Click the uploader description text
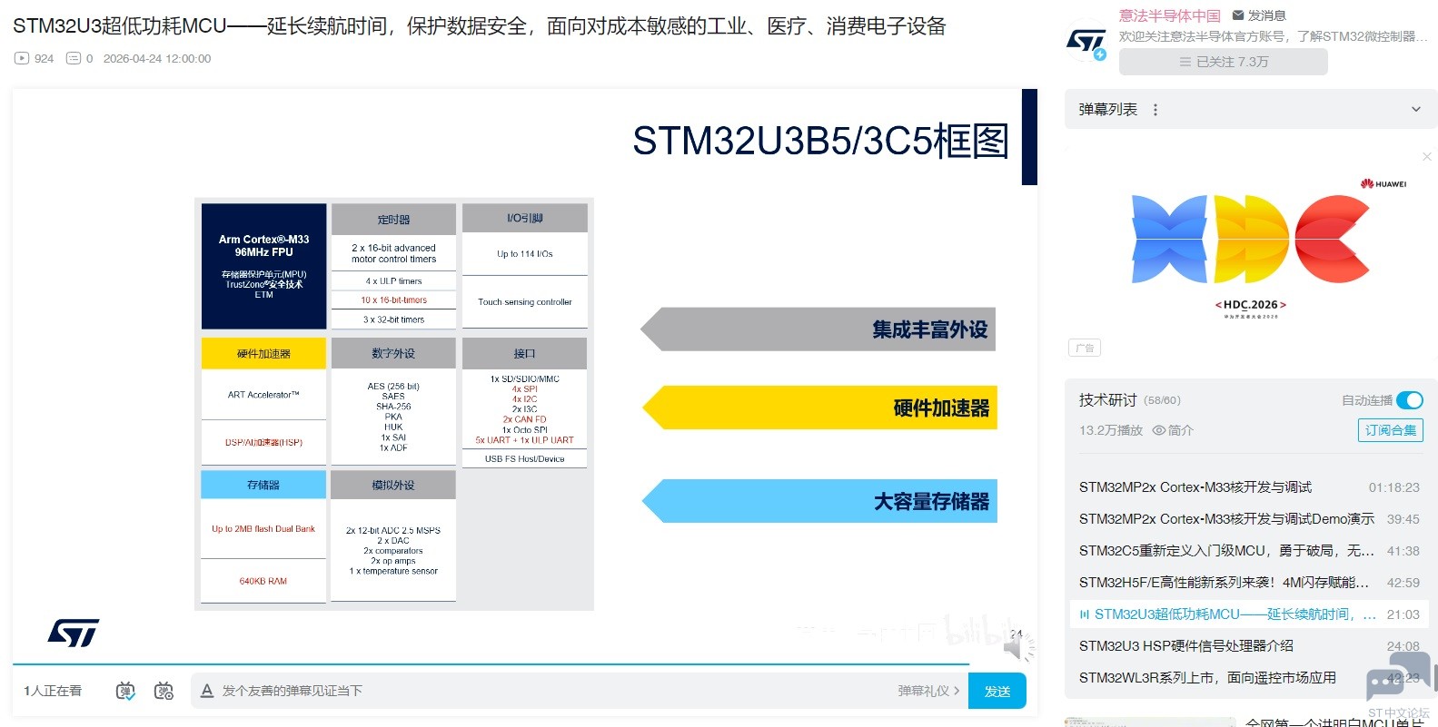The width and height of the screenshot is (1438, 727). (1274, 36)
